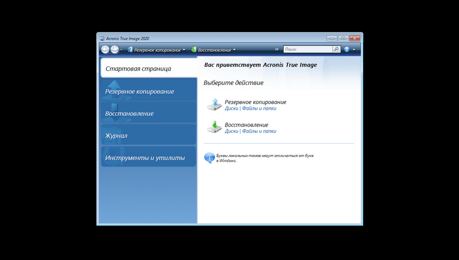Image resolution: width=459 pixels, height=260 pixels.
Task: Expand the Help dropdown arrow
Action: [354, 50]
